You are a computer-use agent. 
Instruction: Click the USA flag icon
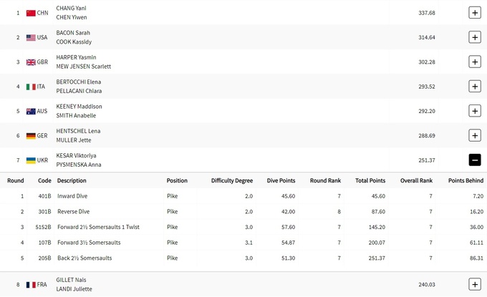31,37
